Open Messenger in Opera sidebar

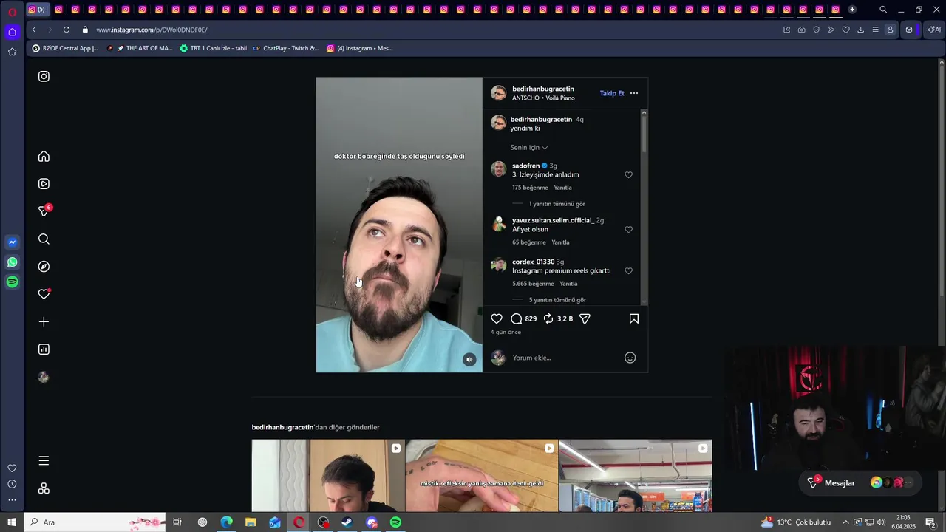[12, 242]
